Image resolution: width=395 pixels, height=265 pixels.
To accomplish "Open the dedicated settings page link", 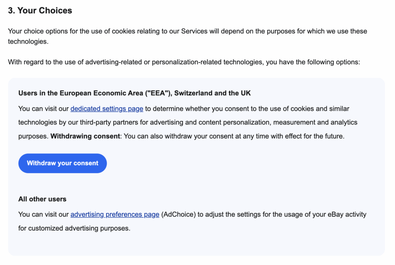I will coord(106,109).
